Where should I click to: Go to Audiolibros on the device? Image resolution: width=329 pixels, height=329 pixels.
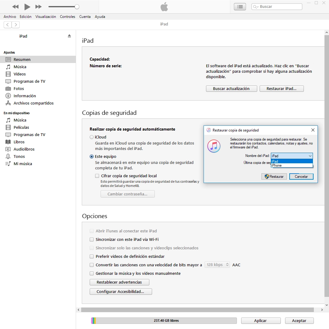(x=24, y=149)
